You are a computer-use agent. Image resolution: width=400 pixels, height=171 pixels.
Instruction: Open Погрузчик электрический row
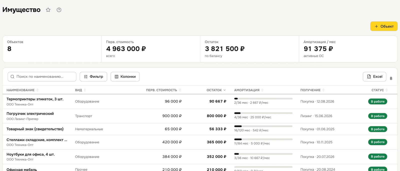(200, 116)
